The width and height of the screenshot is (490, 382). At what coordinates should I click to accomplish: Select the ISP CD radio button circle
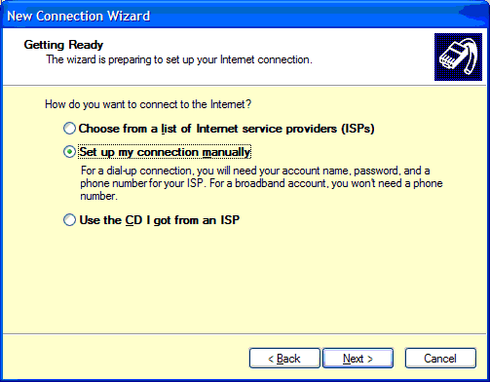tap(69, 220)
